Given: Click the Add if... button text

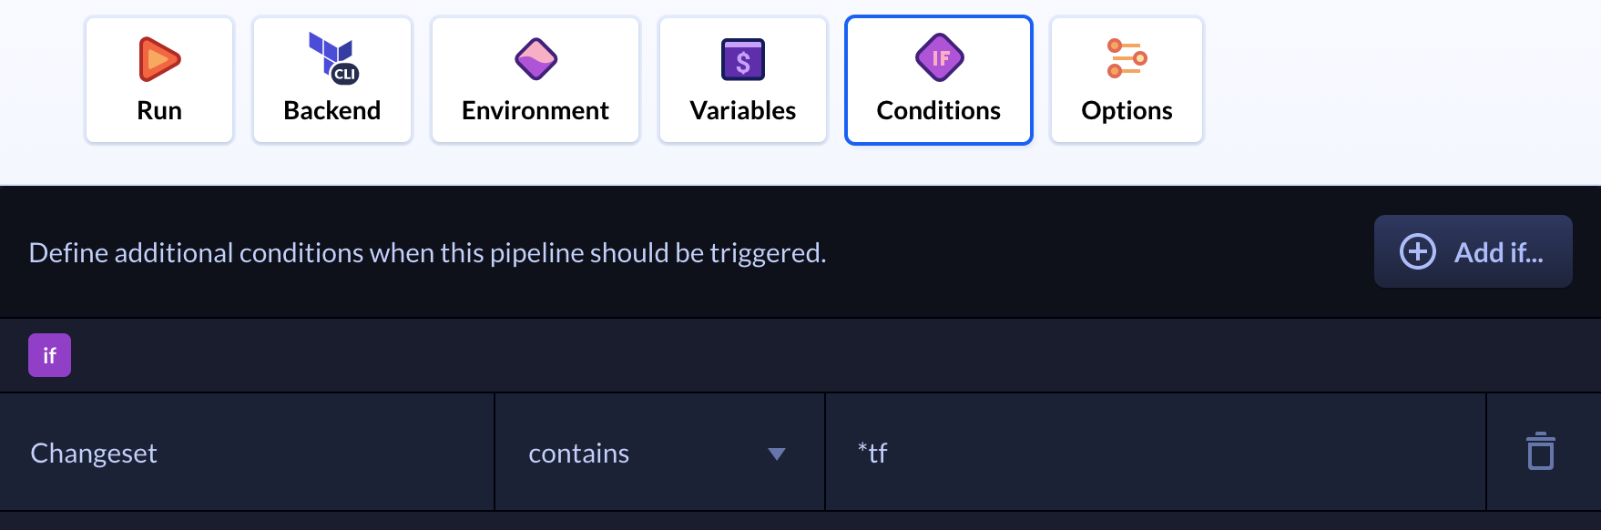Looking at the screenshot, I should pos(1499,252).
